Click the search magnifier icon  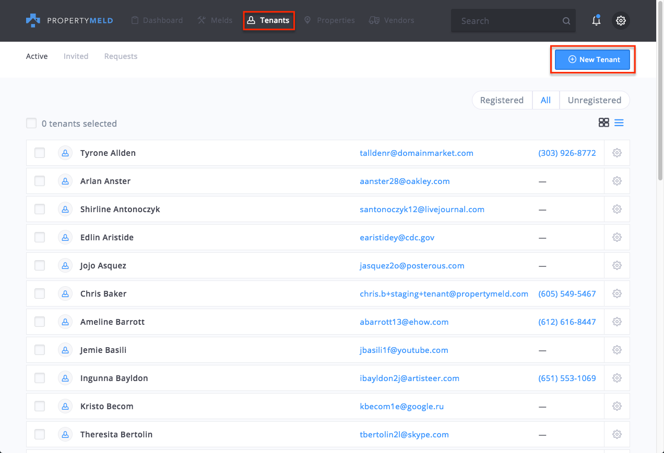click(566, 21)
